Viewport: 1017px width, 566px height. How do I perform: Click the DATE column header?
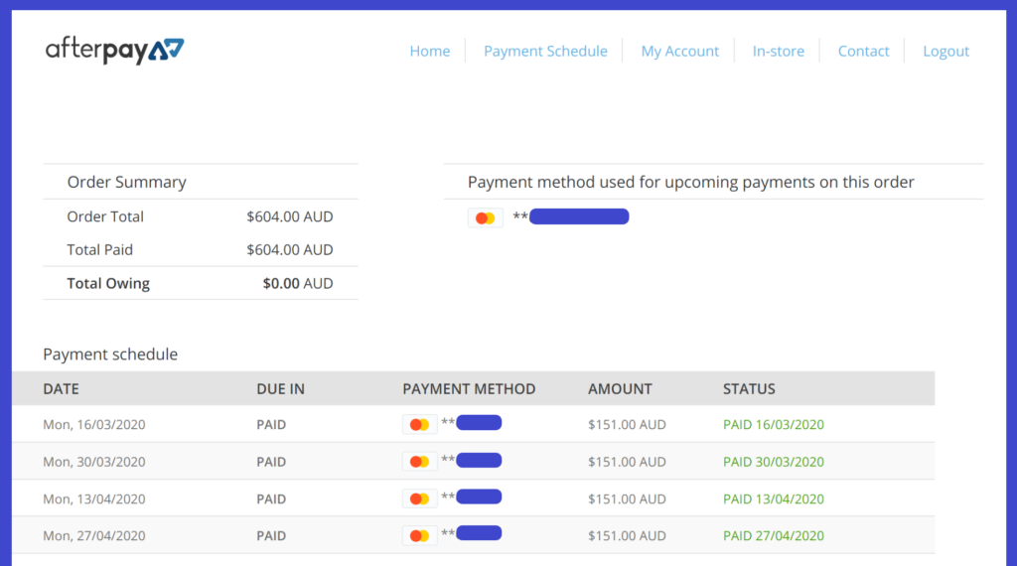pos(61,389)
